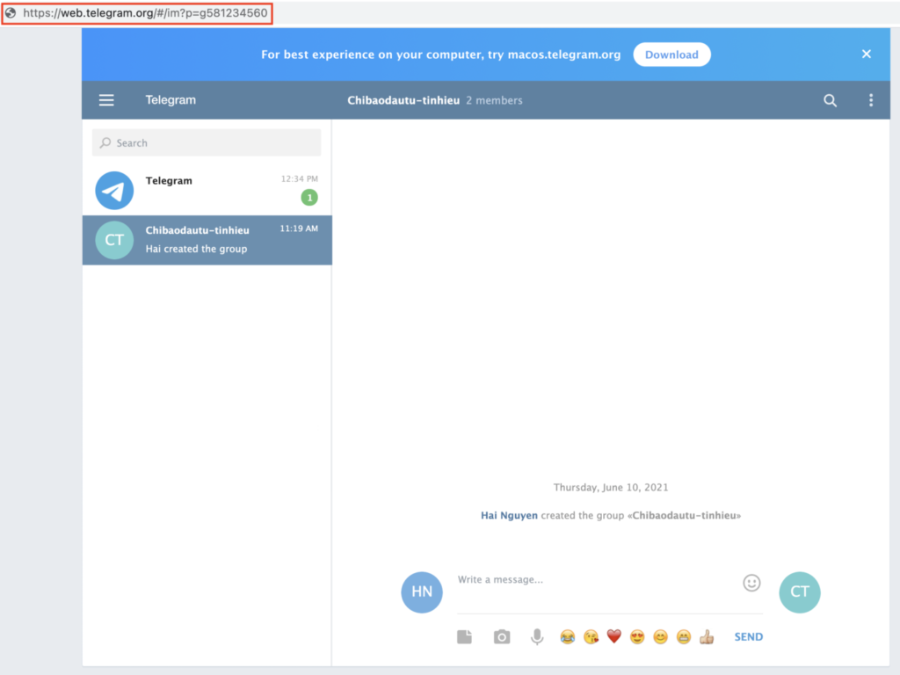Click the Hai Nguyen name link
Image resolution: width=900 pixels, height=675 pixels.
pos(509,515)
